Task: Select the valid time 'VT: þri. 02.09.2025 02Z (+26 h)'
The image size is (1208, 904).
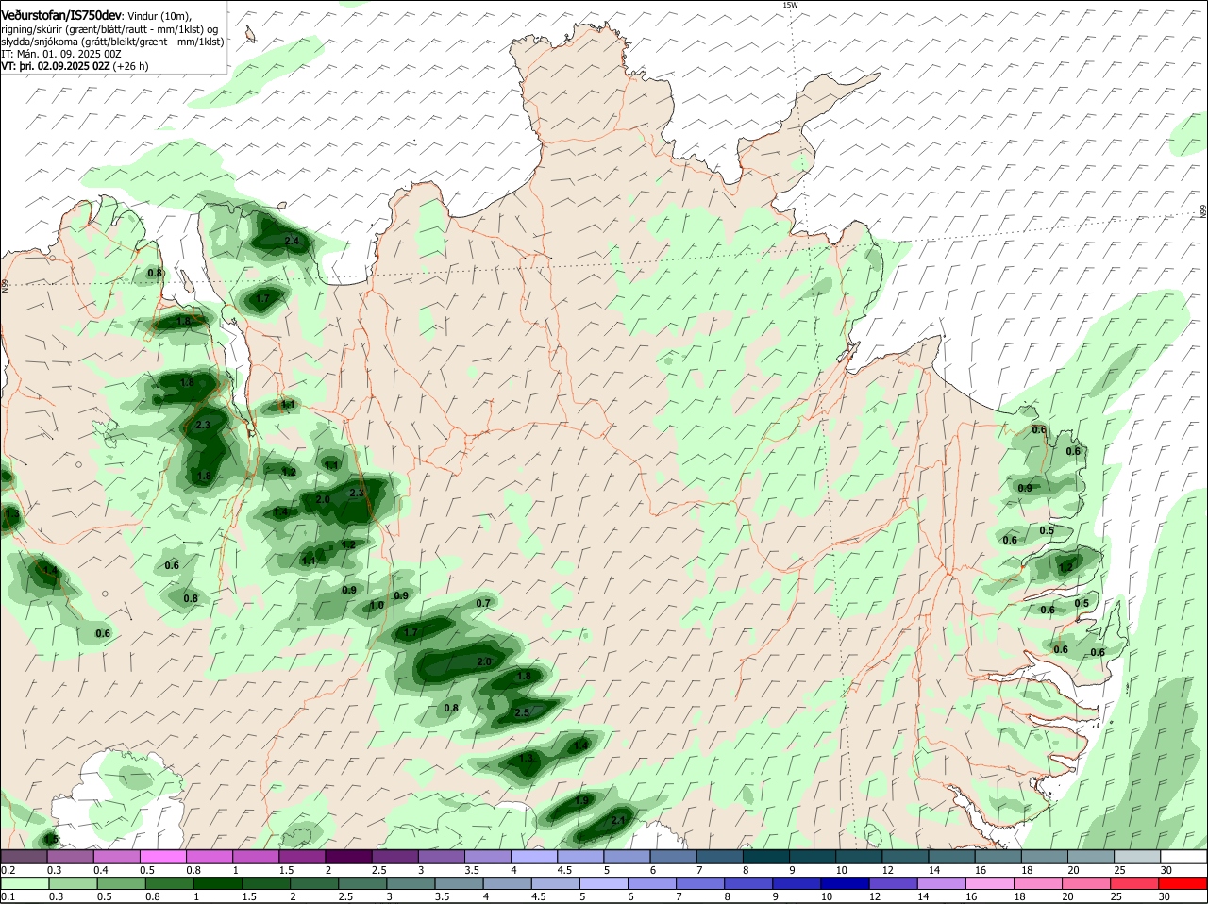Action: [75, 66]
